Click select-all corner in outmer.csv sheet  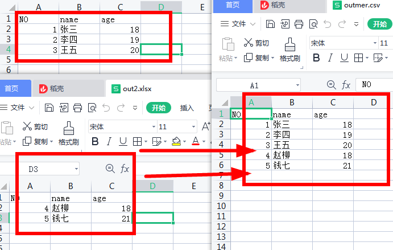pos(225,103)
